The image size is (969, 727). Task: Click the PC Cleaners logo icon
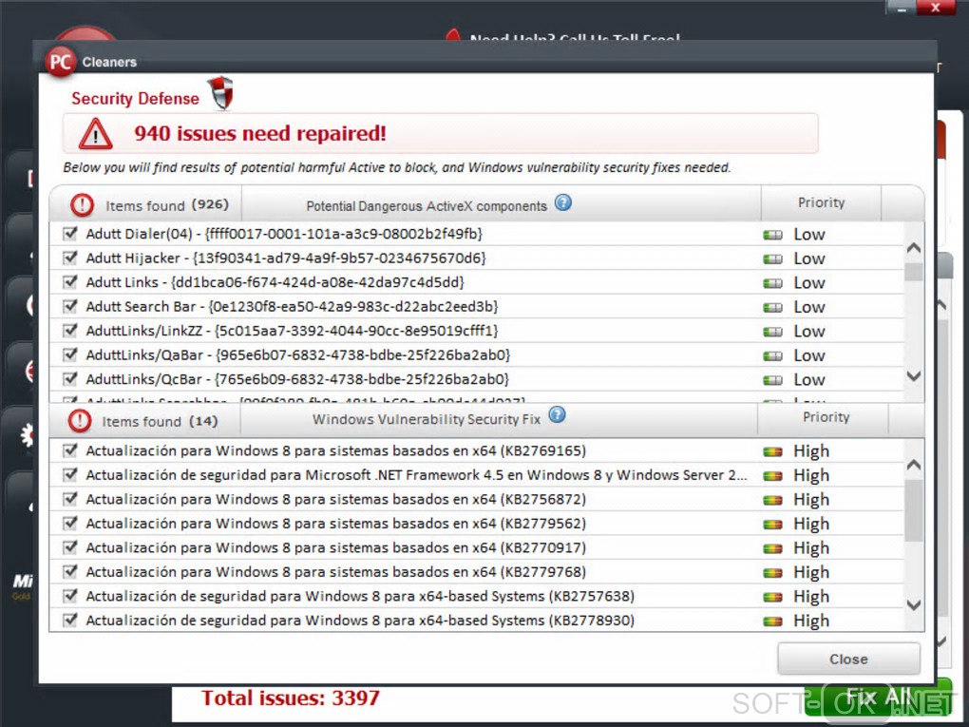(60, 62)
